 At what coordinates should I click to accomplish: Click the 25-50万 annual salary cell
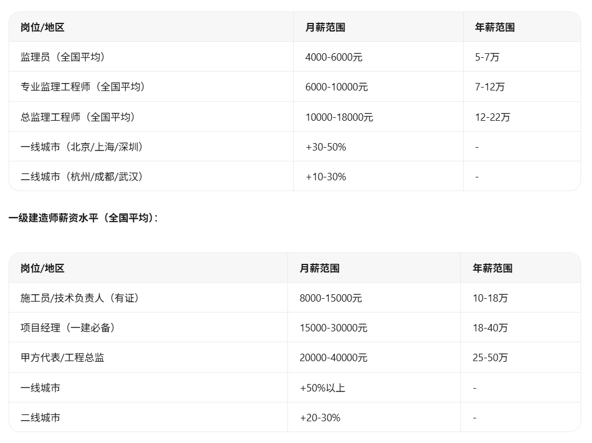coord(490,358)
